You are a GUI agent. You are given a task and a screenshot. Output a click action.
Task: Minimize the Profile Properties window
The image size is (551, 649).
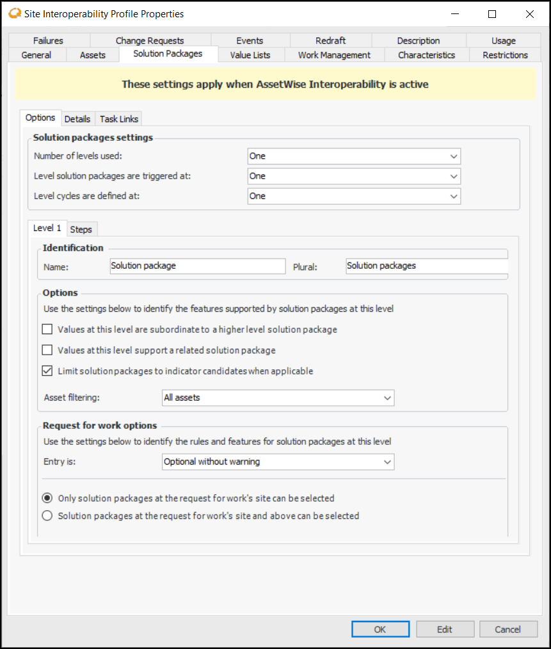455,14
